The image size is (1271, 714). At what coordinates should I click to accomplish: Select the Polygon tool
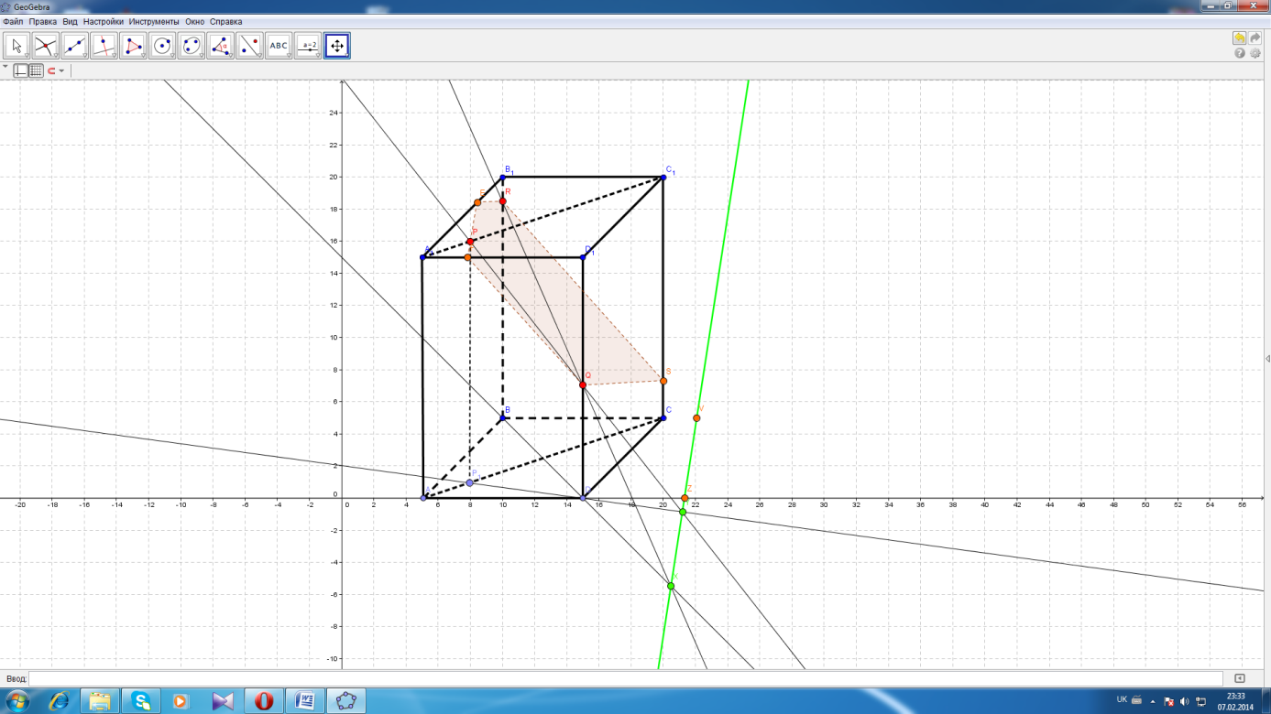pyautogui.click(x=134, y=46)
